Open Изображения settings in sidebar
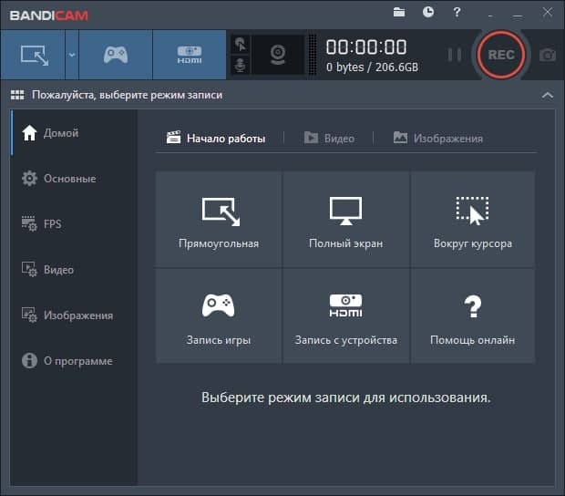The image size is (565, 496). (74, 315)
